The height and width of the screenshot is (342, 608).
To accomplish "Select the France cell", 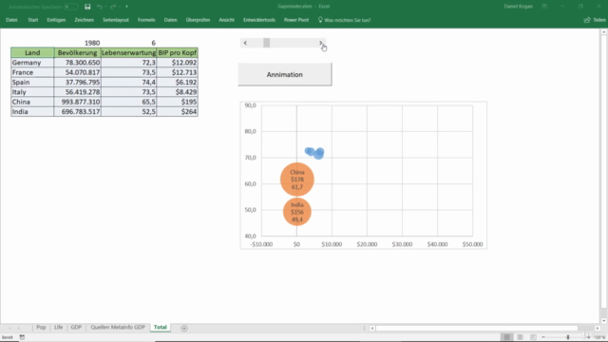I will pyautogui.click(x=32, y=72).
